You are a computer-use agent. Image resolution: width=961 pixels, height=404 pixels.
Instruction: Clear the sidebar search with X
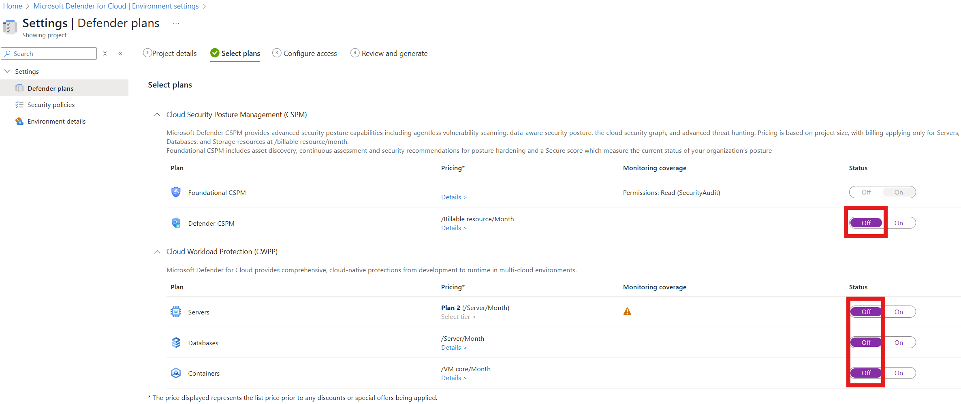[x=105, y=53]
